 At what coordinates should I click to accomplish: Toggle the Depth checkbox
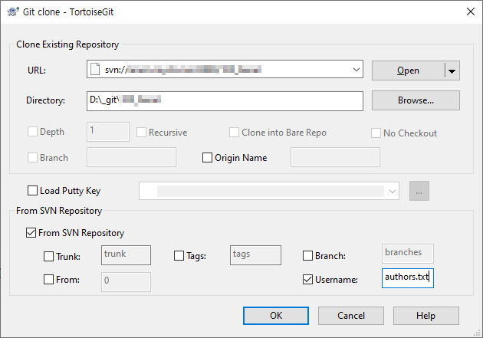(x=32, y=132)
